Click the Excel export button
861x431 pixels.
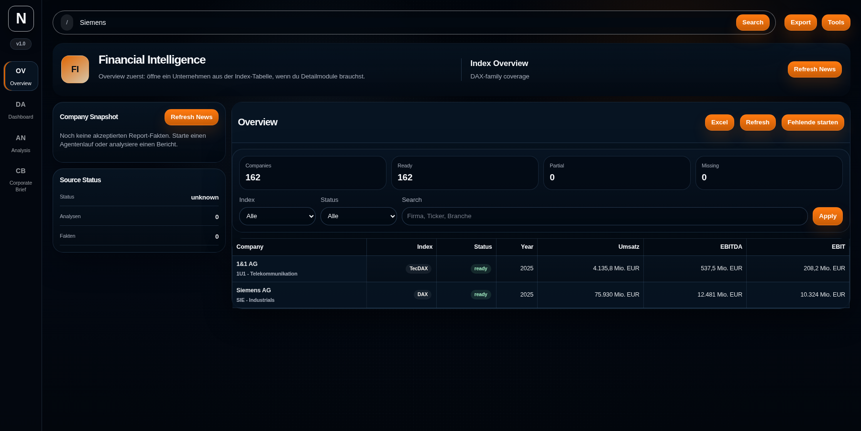(x=719, y=122)
